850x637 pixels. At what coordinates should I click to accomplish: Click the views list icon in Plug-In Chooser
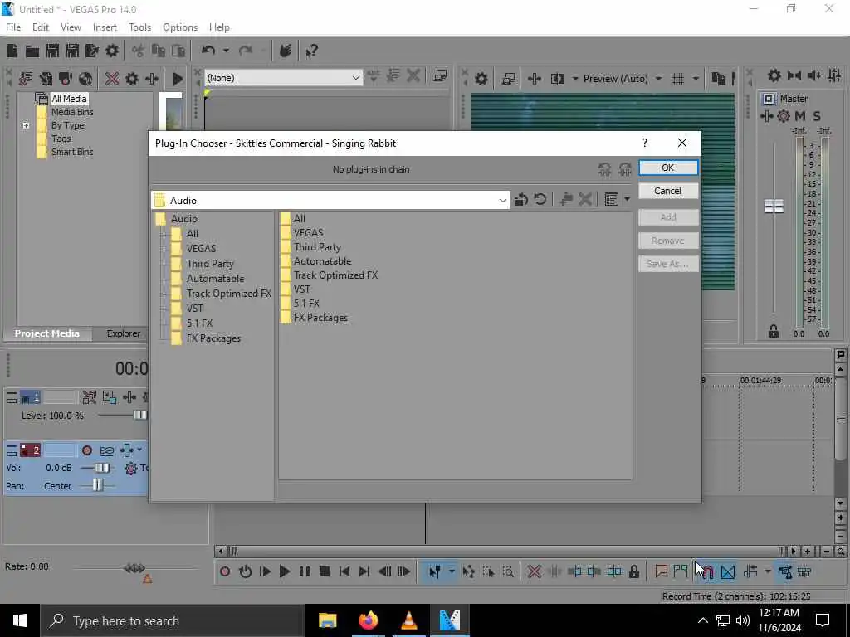click(612, 200)
